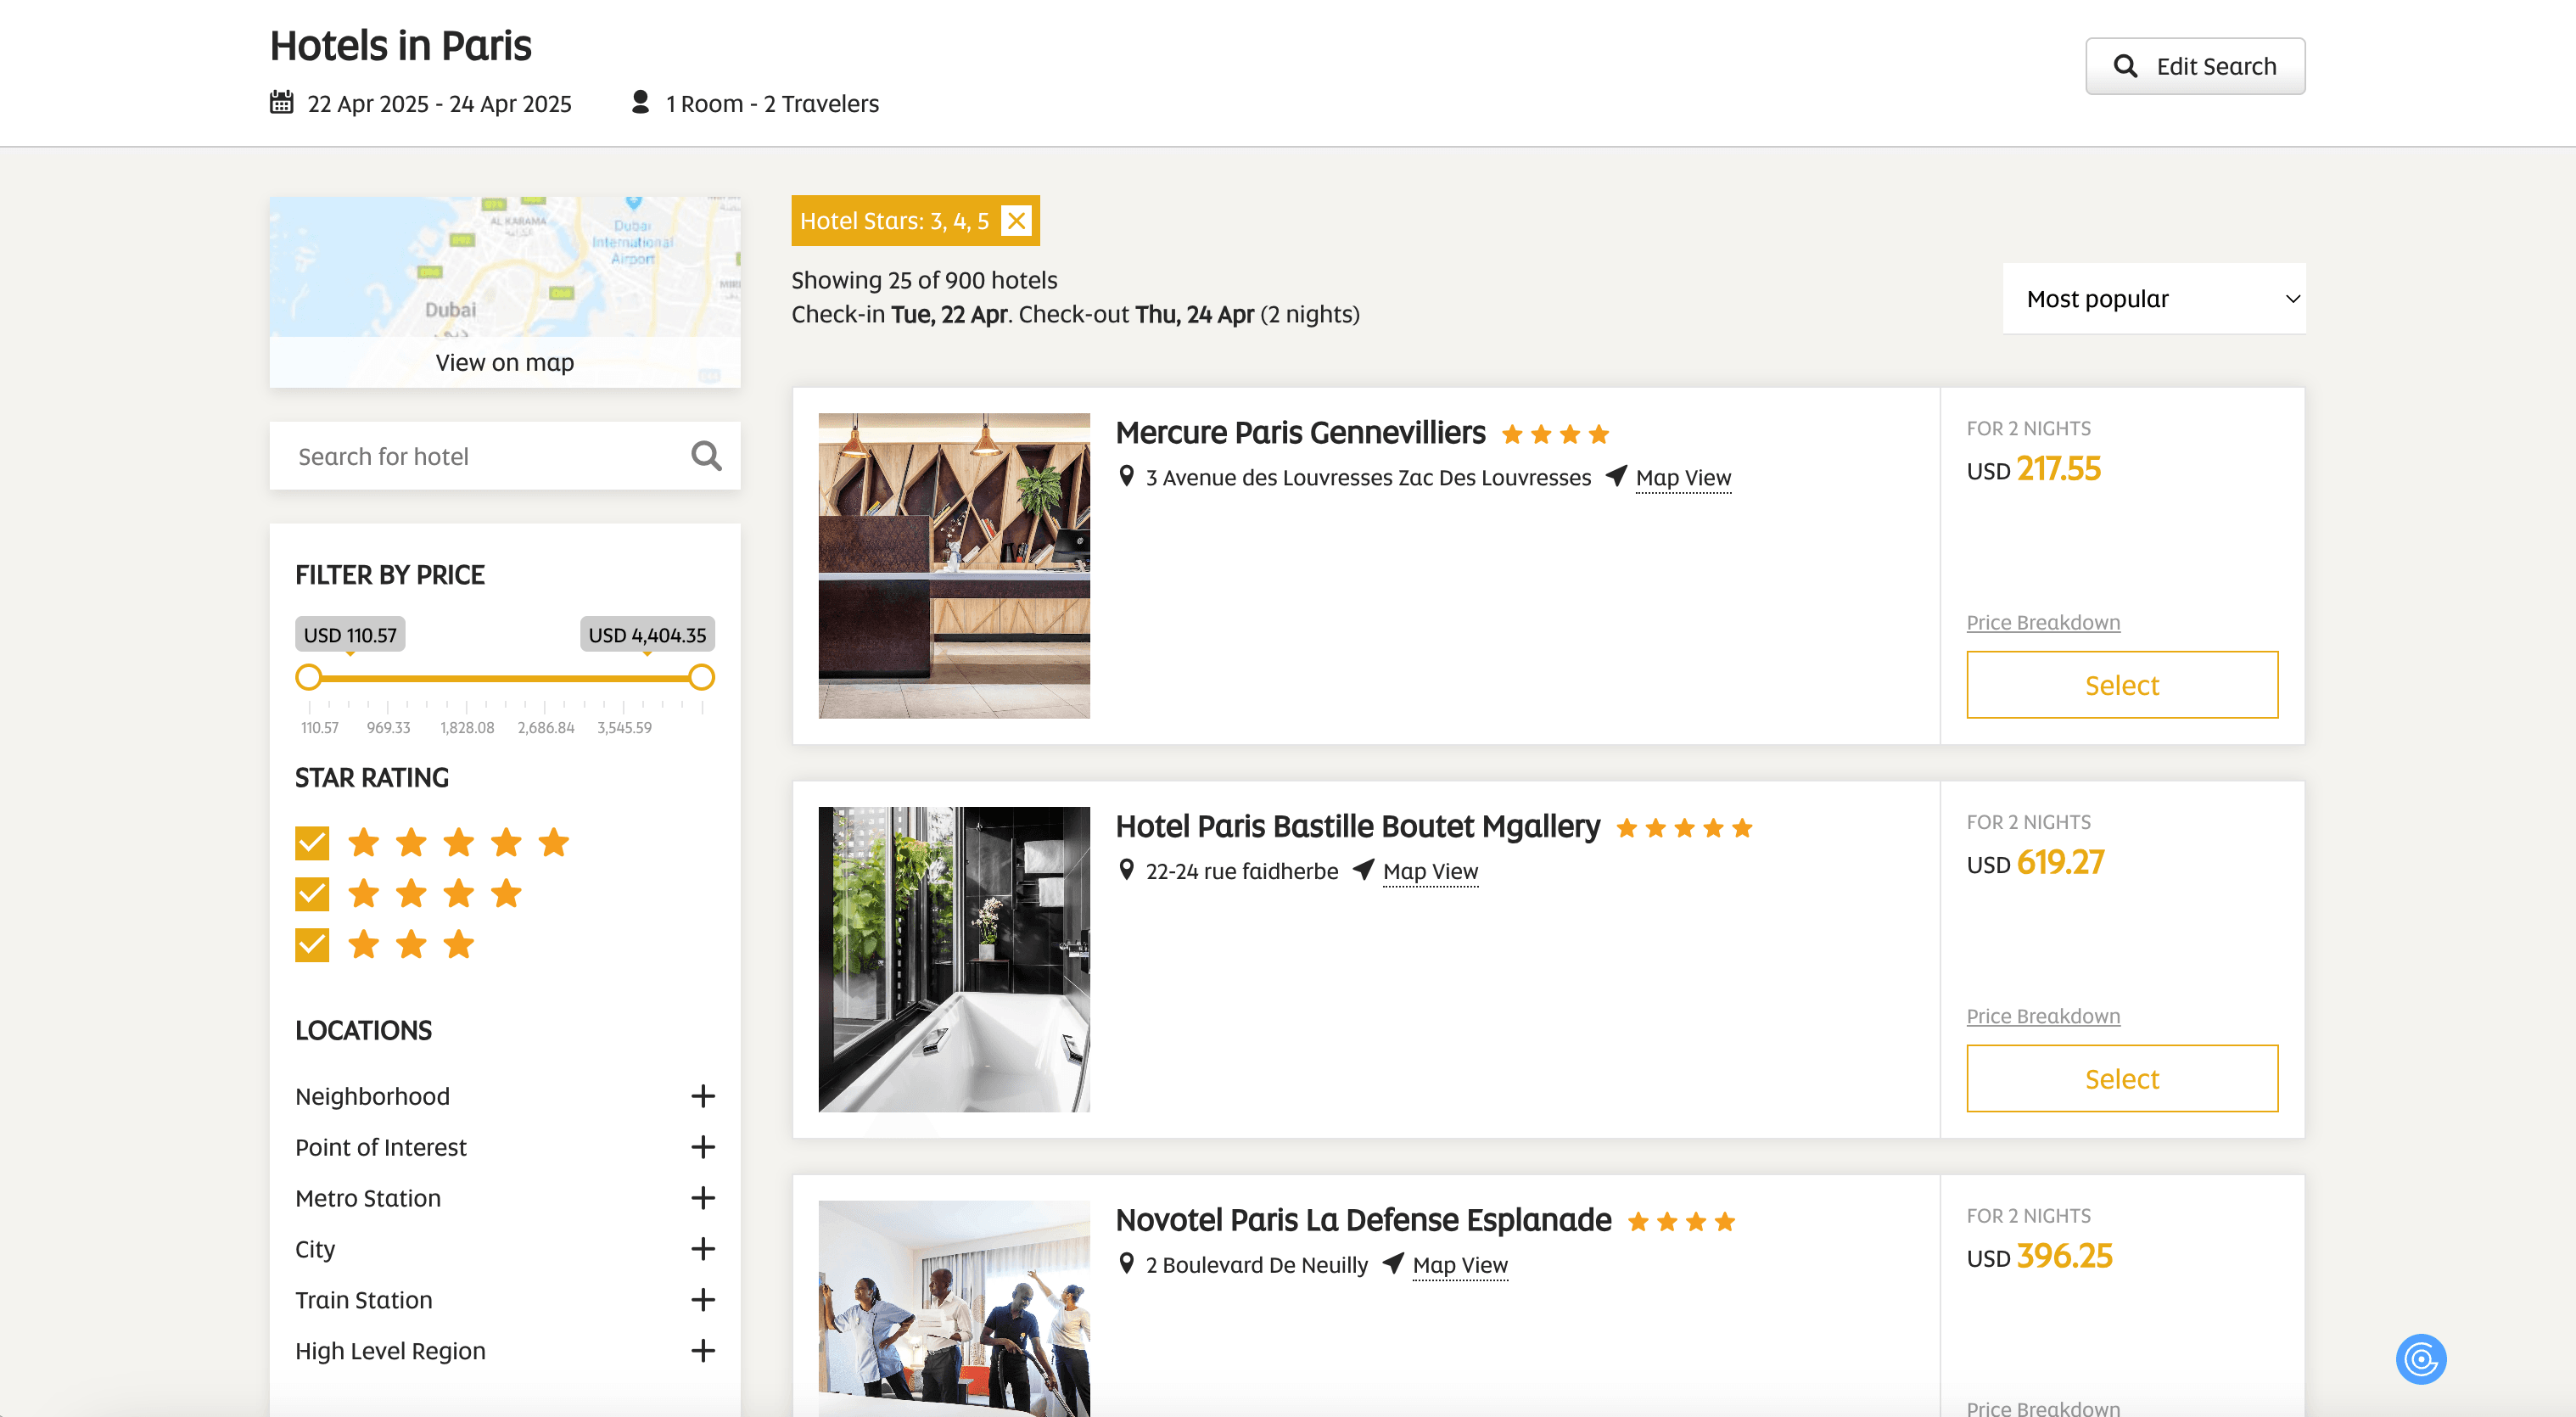
Task: Expand the Point of Interest filter
Action: (703, 1147)
